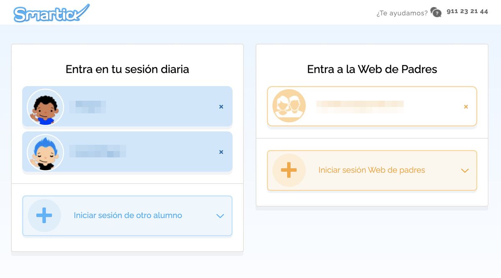Click 'Iniciar sesión Web de padres'

[371, 170]
